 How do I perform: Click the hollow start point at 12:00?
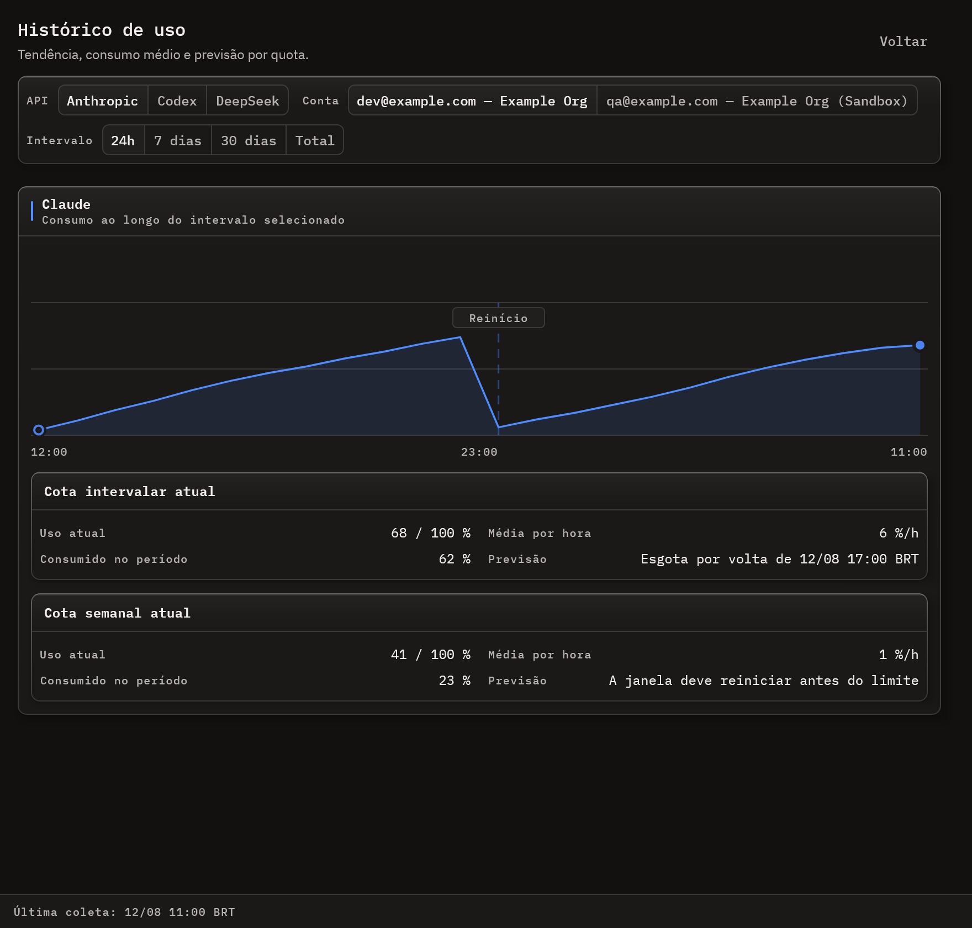coord(39,430)
